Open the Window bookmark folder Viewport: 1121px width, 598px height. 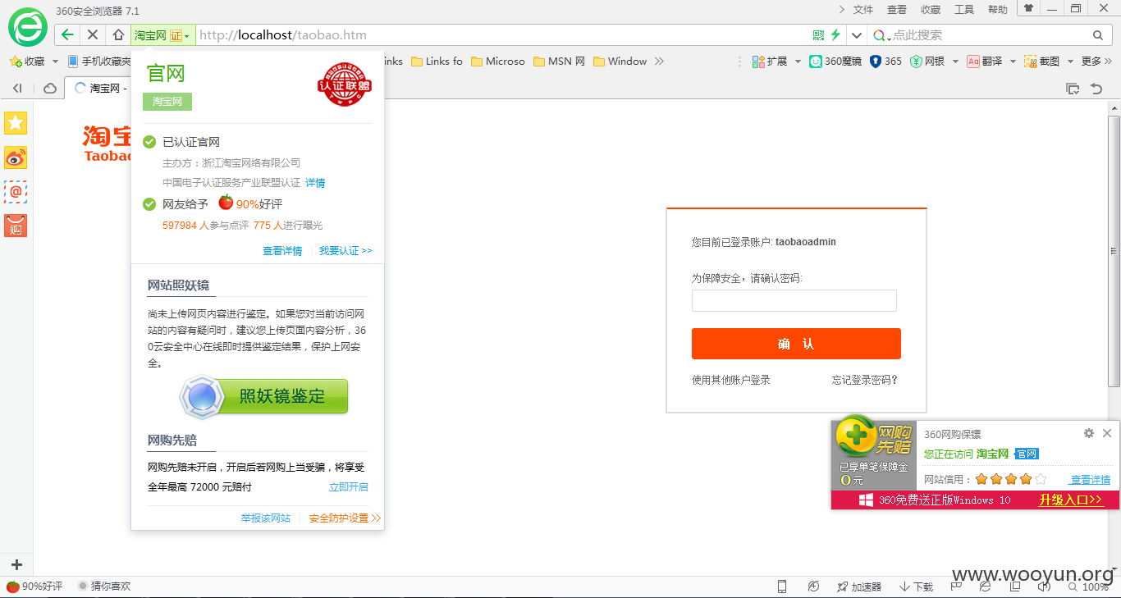(x=620, y=62)
